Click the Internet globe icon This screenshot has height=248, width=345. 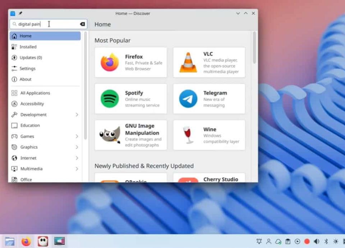click(14, 158)
